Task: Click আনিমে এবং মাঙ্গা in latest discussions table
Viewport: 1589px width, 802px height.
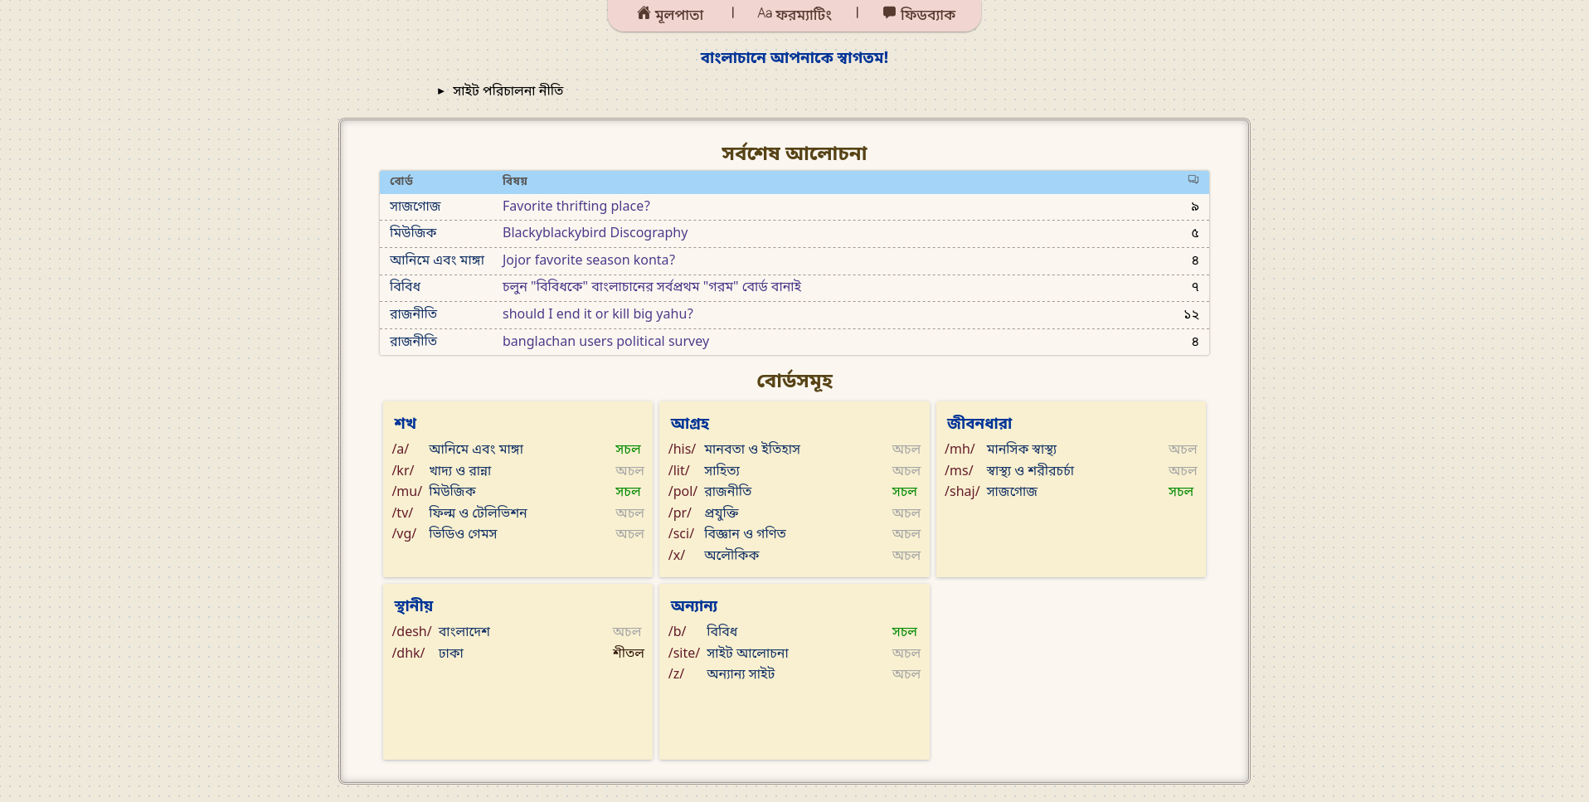Action: click(437, 260)
